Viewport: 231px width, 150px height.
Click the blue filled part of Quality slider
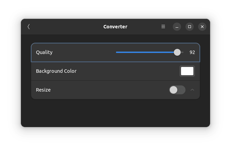click(x=144, y=52)
